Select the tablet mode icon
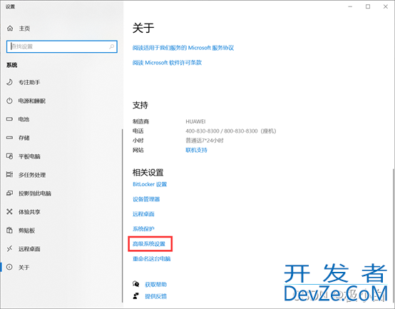 [x=9, y=156]
